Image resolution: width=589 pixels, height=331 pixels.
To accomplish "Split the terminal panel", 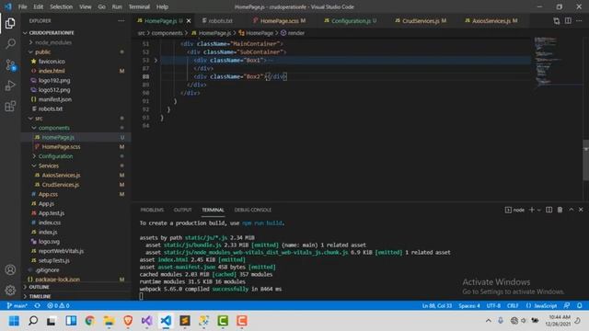I will tap(549, 210).
